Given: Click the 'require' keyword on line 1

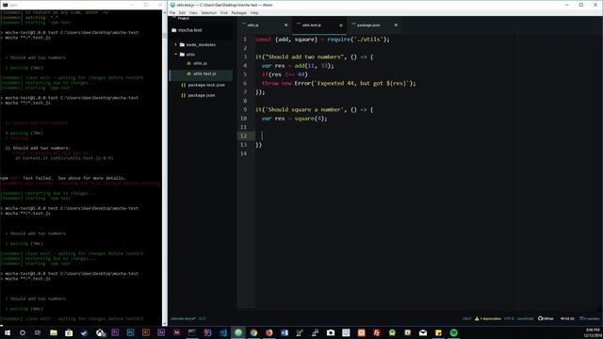Looking at the screenshot, I should tap(339, 40).
